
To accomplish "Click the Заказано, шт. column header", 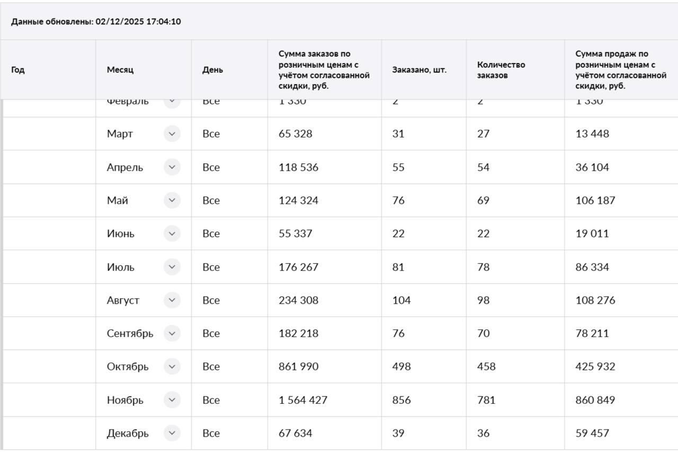I will click(419, 70).
